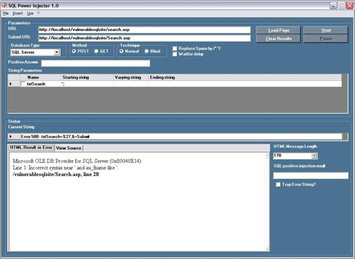Minimize the SQL Power Injector window

[x=333, y=6]
